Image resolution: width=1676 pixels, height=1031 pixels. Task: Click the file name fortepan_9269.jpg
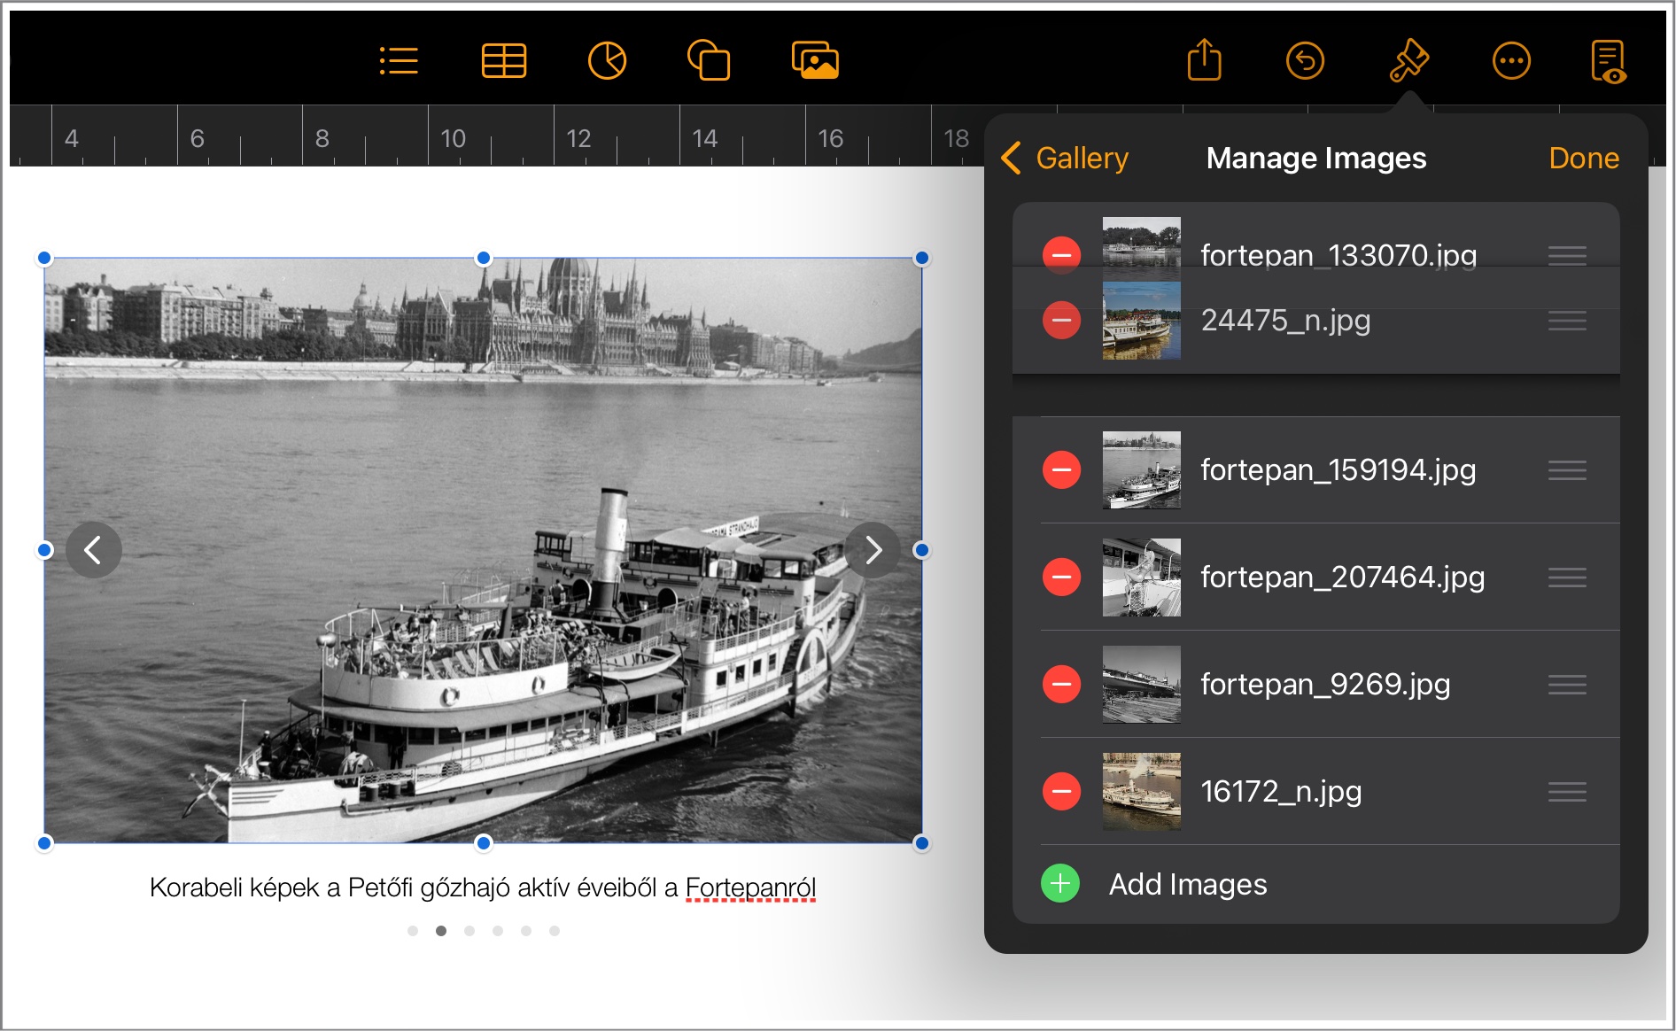pyautogui.click(x=1325, y=684)
